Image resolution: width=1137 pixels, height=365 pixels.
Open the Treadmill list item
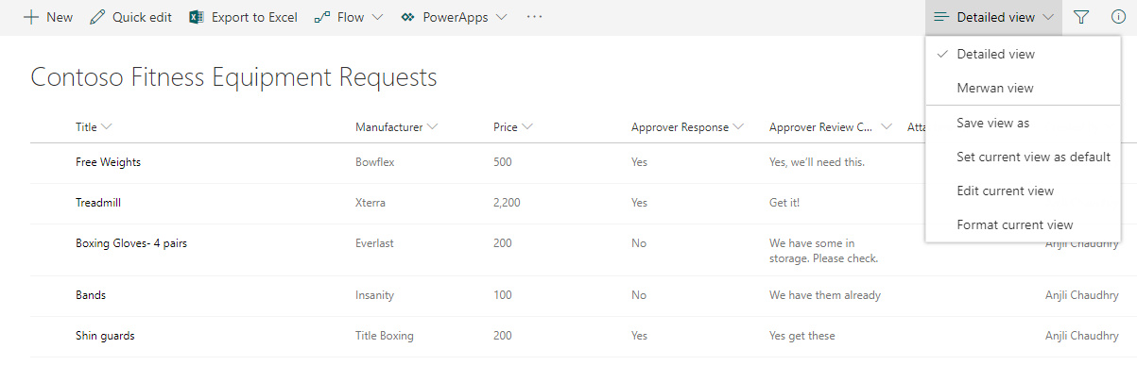(98, 203)
